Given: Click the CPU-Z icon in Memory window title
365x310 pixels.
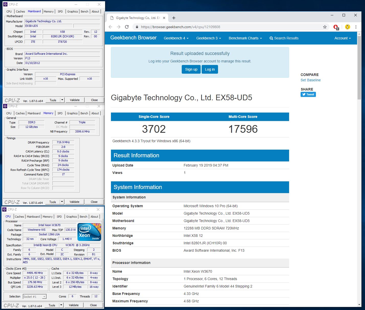Looking at the screenshot, I should [5, 106].
